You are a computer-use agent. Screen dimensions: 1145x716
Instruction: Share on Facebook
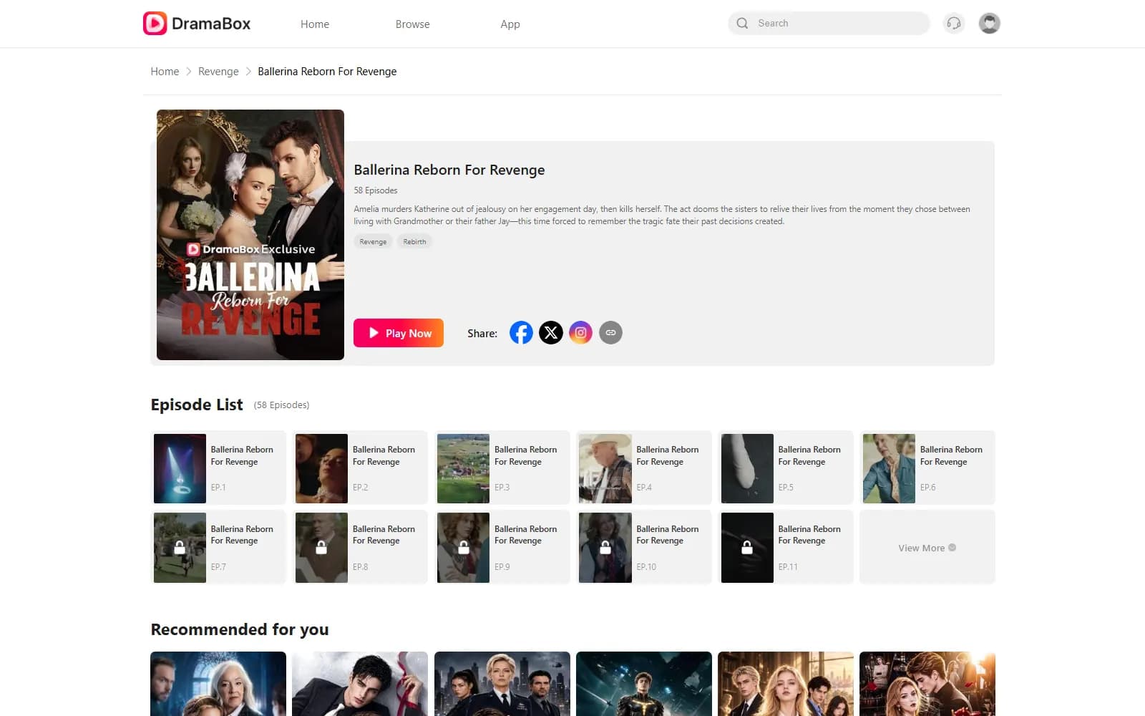[521, 333]
